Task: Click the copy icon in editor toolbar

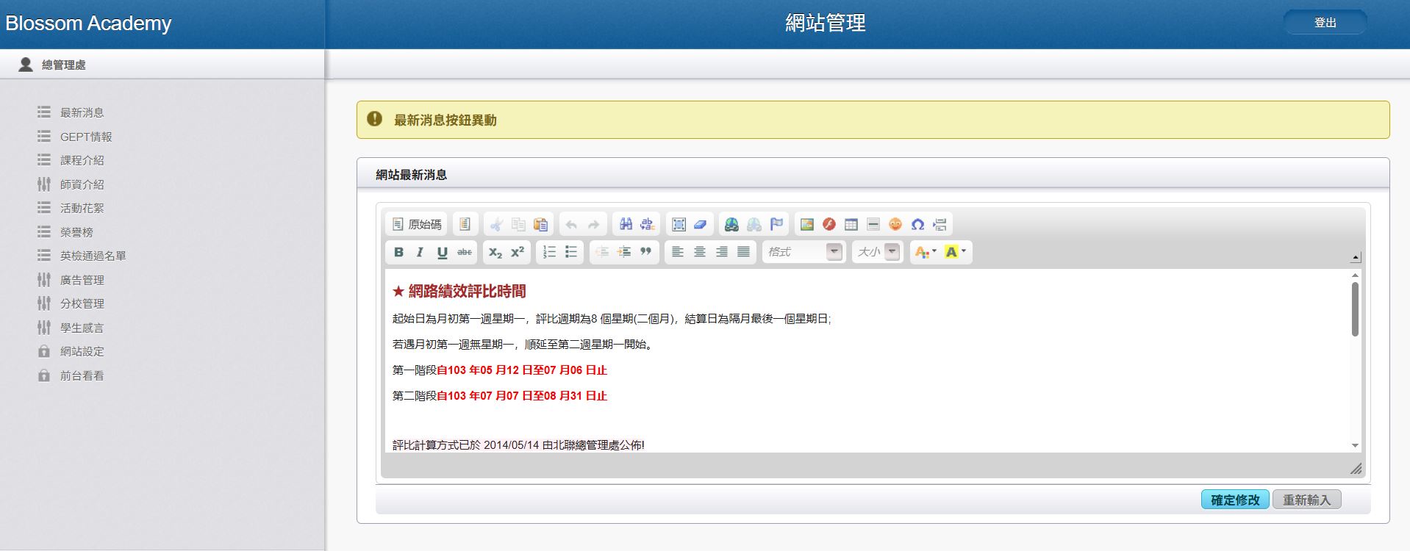Action: click(x=518, y=224)
